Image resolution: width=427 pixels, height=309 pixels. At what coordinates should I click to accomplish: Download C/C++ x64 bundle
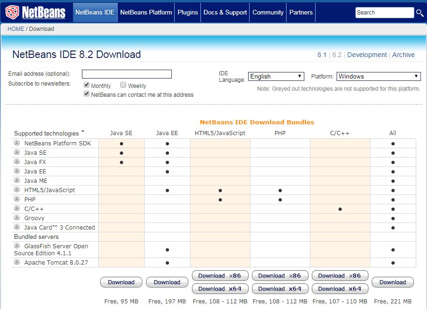pos(340,289)
